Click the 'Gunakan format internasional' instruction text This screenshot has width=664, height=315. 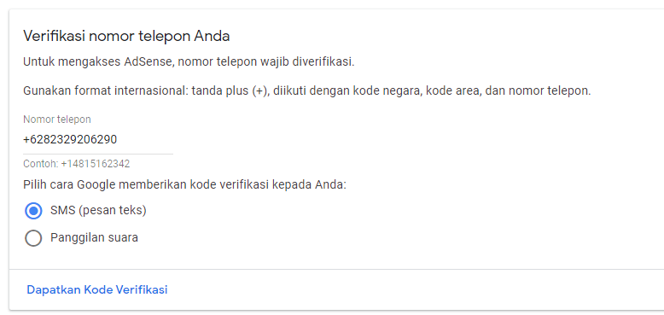pos(306,91)
